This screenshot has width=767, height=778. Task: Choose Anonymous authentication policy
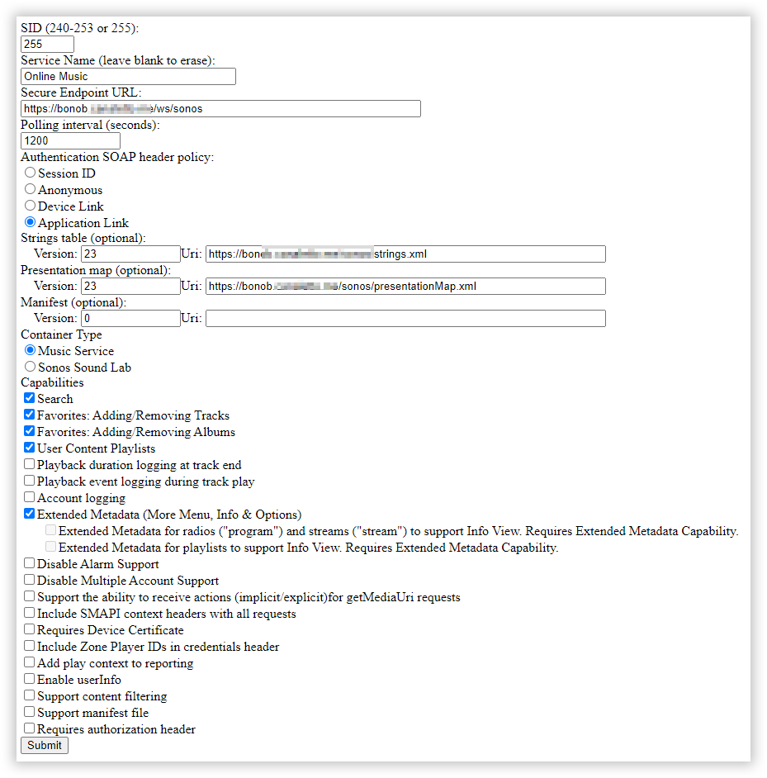coord(31,189)
